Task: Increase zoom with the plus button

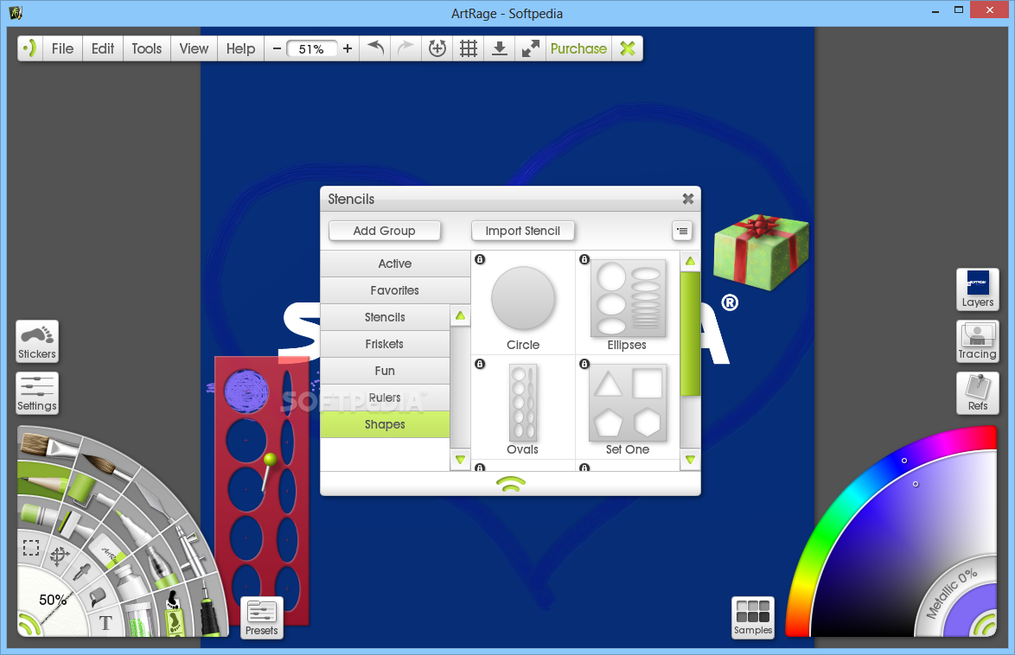Action: click(x=348, y=48)
